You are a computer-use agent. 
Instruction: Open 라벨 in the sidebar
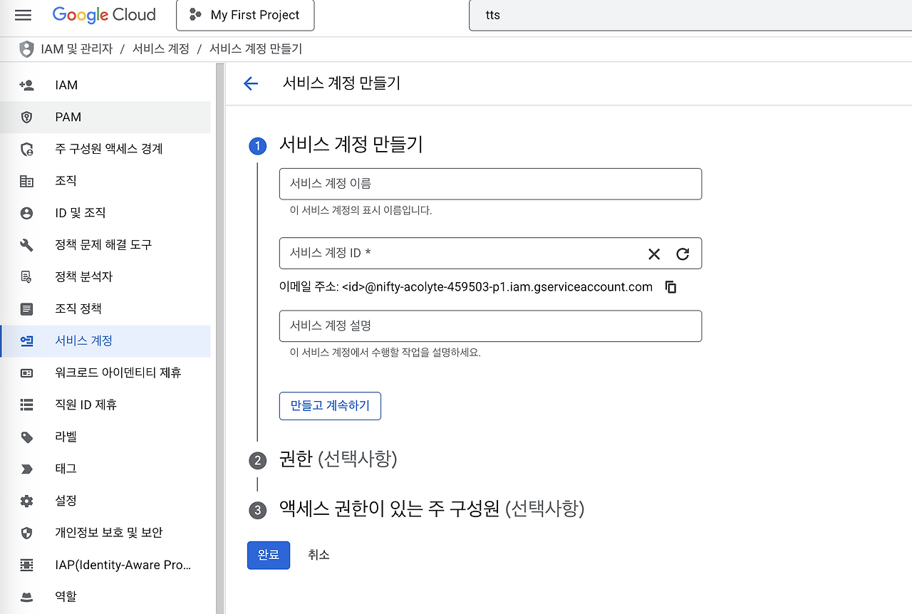tap(105, 437)
